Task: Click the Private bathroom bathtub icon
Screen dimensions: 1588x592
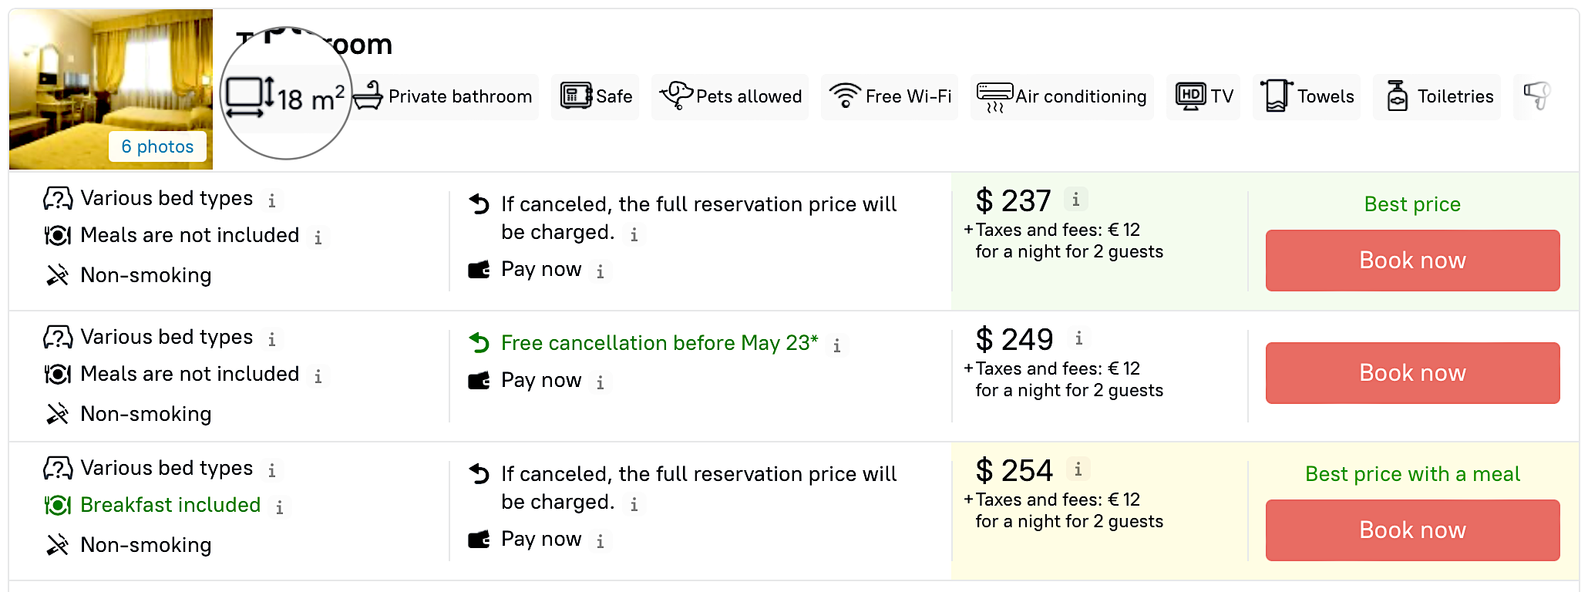Action: click(368, 96)
